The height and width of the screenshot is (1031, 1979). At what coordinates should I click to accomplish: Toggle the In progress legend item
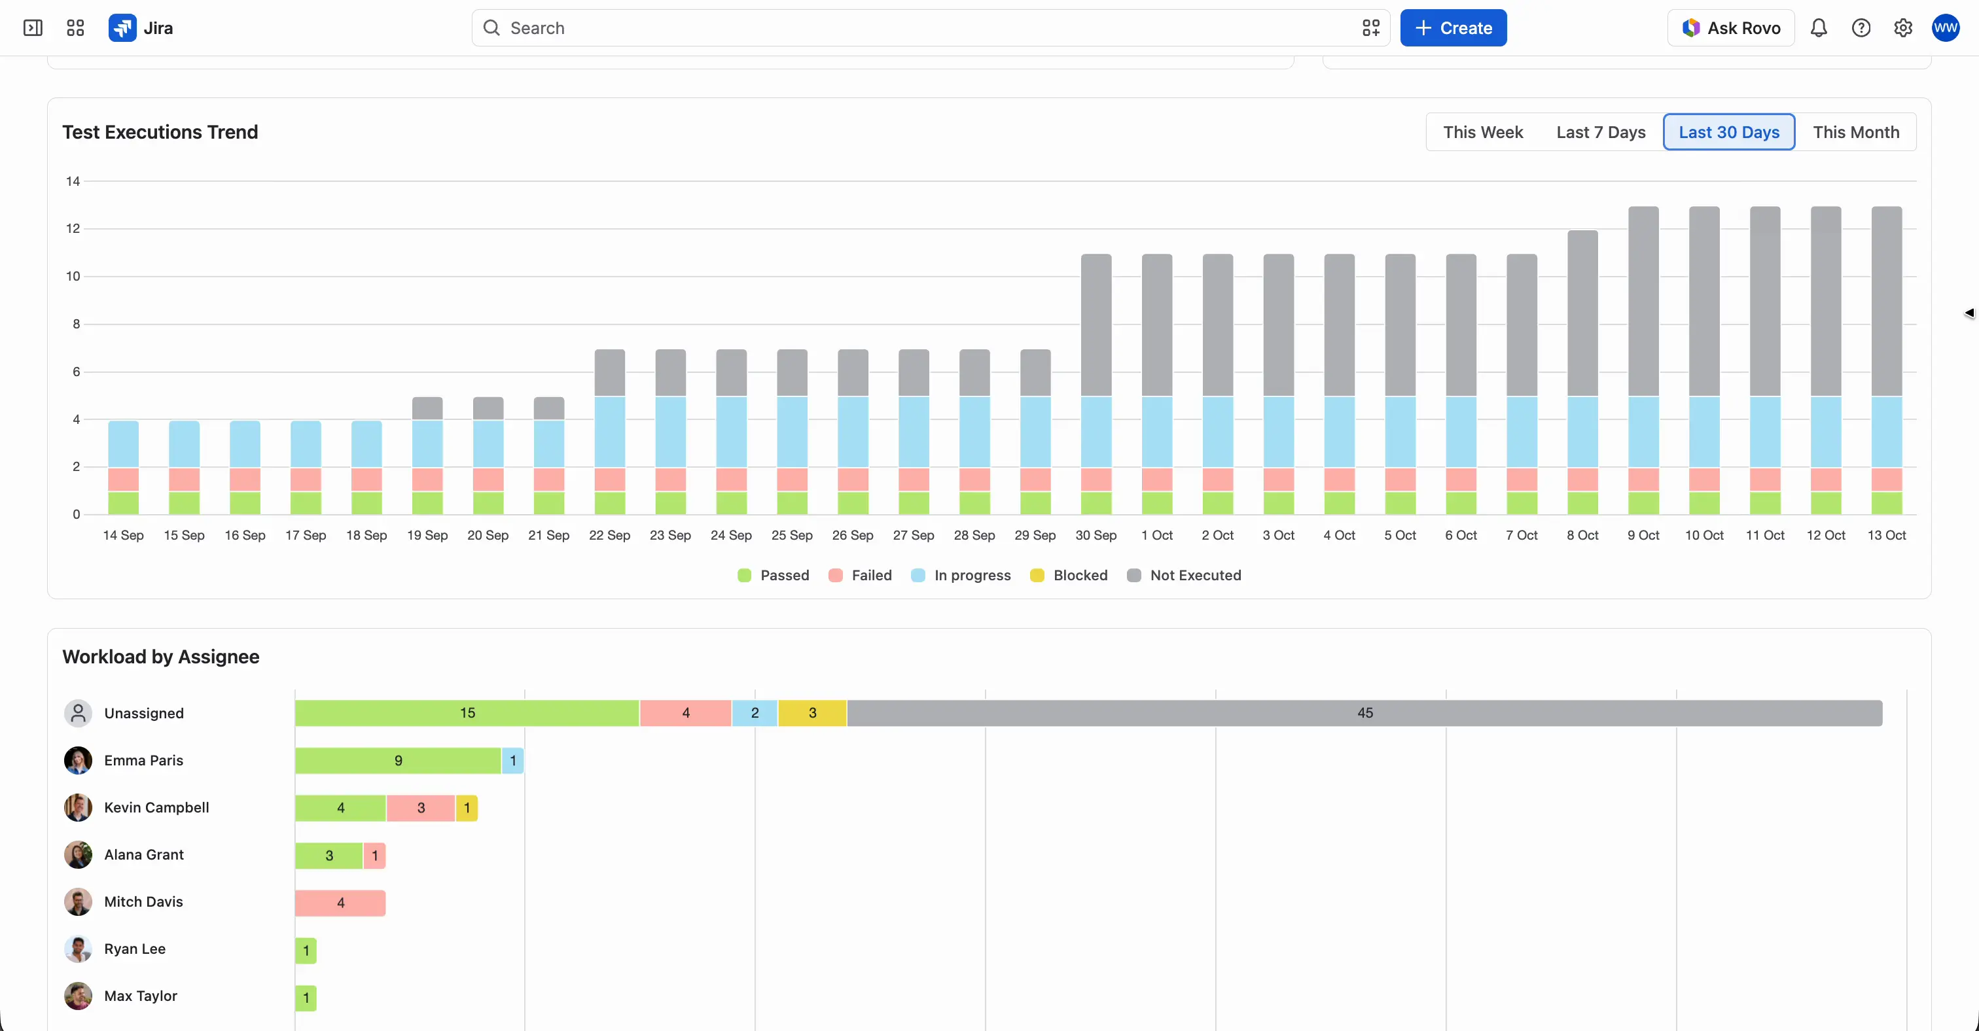961,576
